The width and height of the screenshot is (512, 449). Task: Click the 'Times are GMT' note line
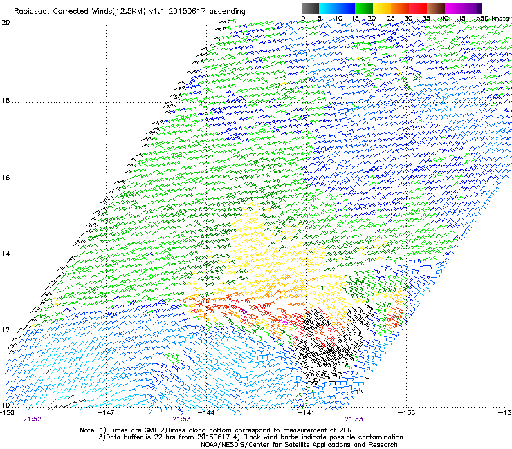point(216,430)
